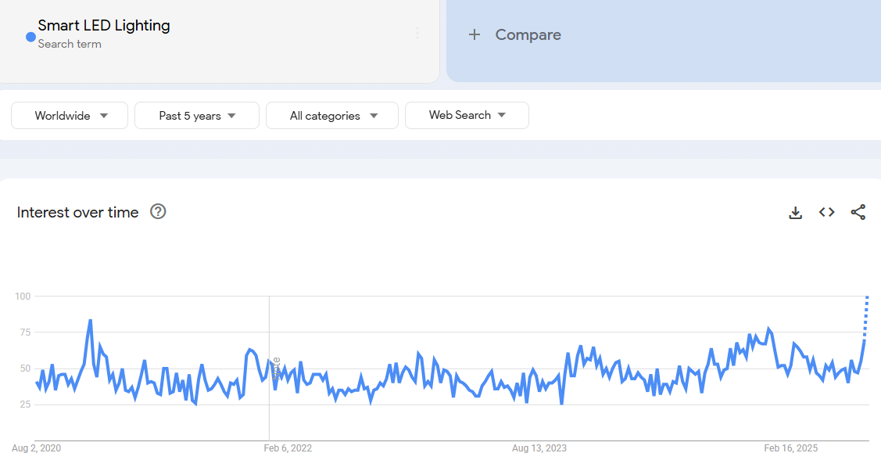The width and height of the screenshot is (881, 471).
Task: Share the Interest over time chart
Action: click(858, 212)
